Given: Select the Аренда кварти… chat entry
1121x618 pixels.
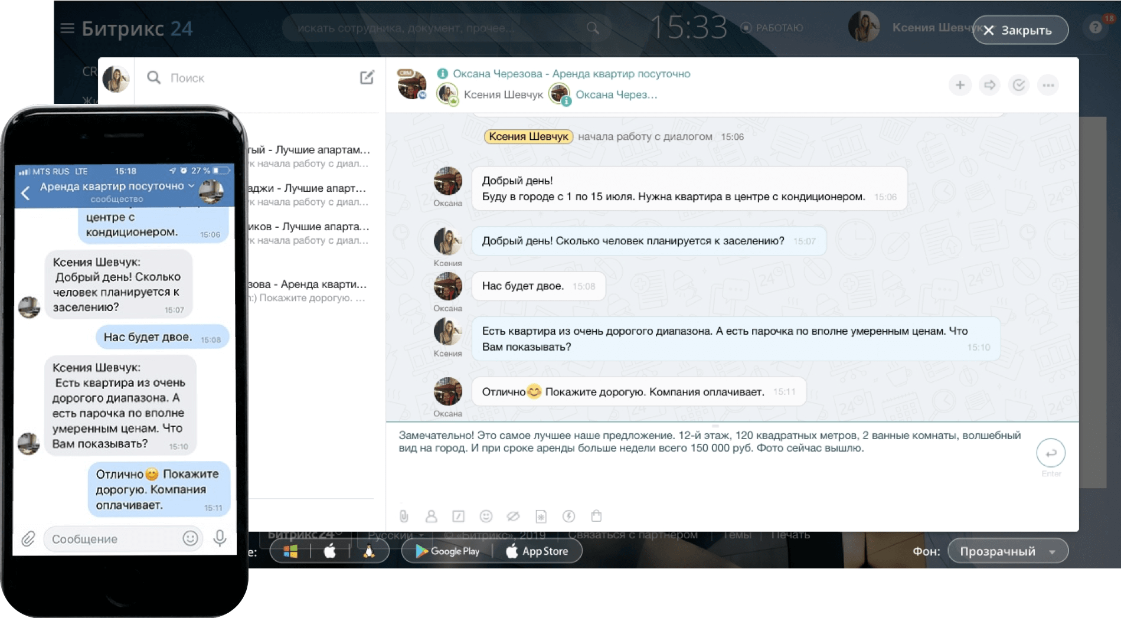Looking at the screenshot, I should coord(309,291).
